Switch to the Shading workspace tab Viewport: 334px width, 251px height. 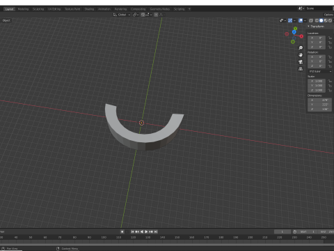(x=89, y=9)
